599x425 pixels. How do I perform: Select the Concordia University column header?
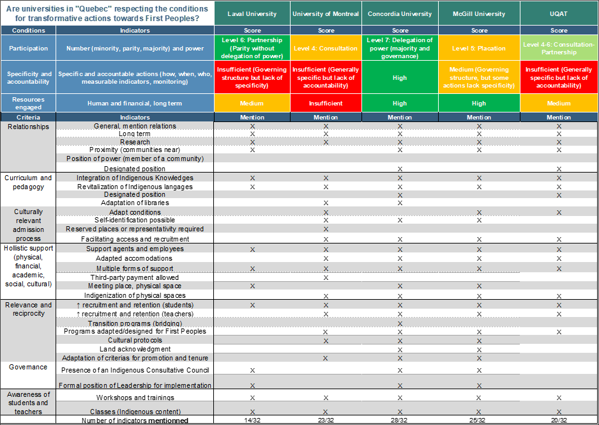click(x=400, y=13)
